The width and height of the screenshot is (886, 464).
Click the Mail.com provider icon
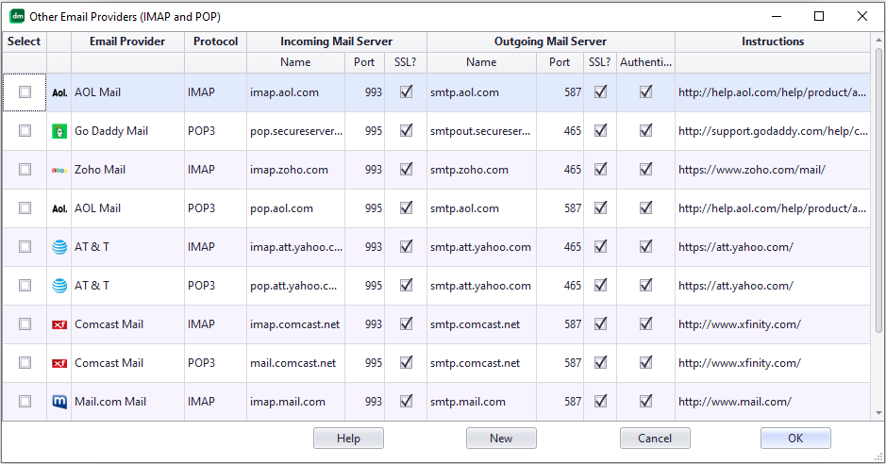[x=59, y=402]
